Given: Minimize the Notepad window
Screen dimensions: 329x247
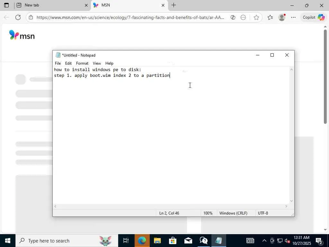Looking at the screenshot, I should pos(258,55).
